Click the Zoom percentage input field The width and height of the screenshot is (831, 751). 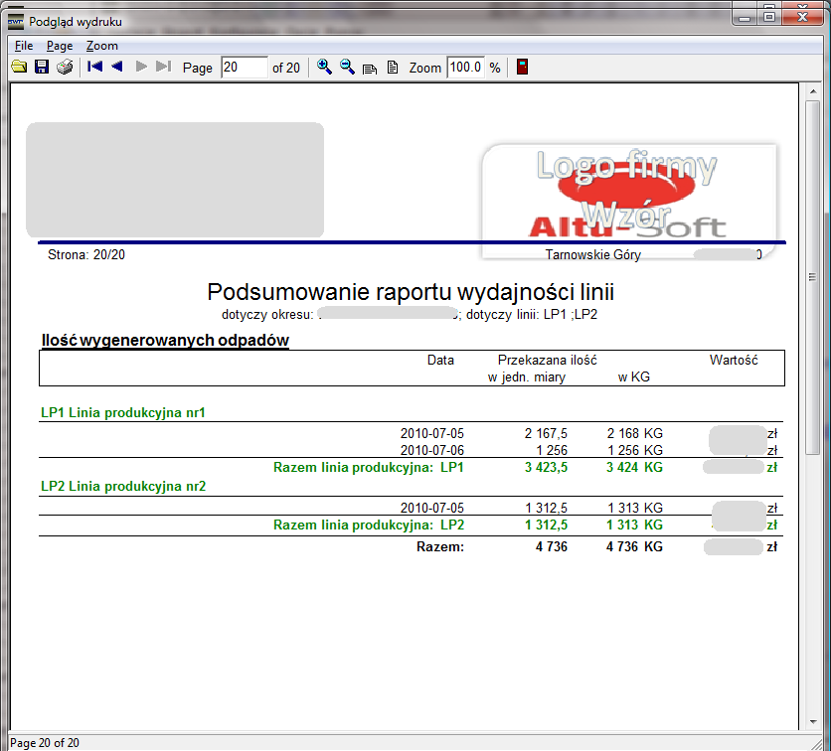coord(464,68)
